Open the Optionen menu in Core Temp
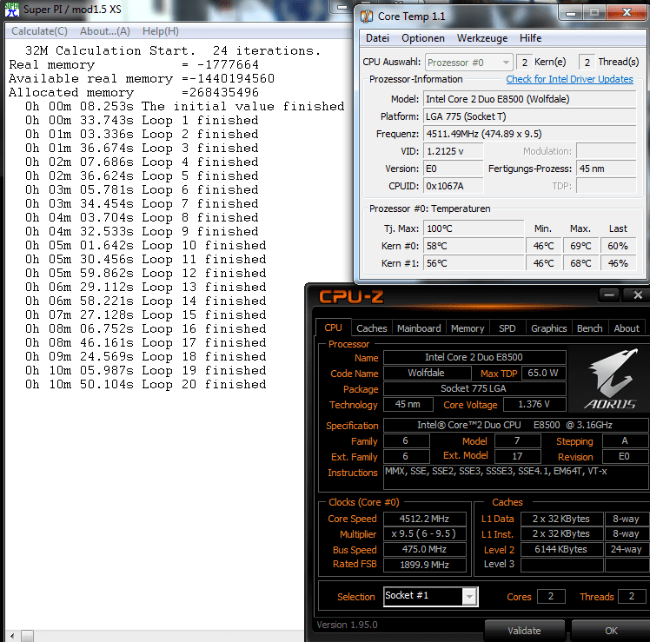This screenshot has width=650, height=642. (423, 38)
